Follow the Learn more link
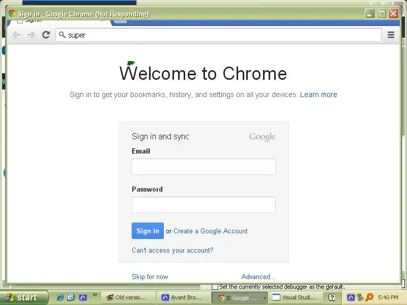This screenshot has width=407, height=305. tap(318, 95)
